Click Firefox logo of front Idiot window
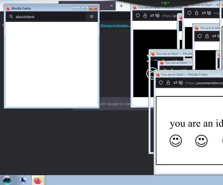 [158, 75]
